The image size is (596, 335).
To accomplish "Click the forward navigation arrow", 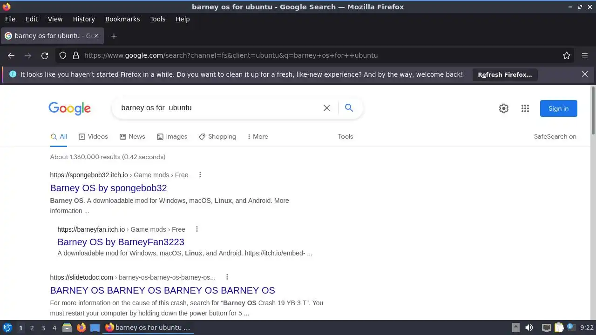I will pos(28,55).
